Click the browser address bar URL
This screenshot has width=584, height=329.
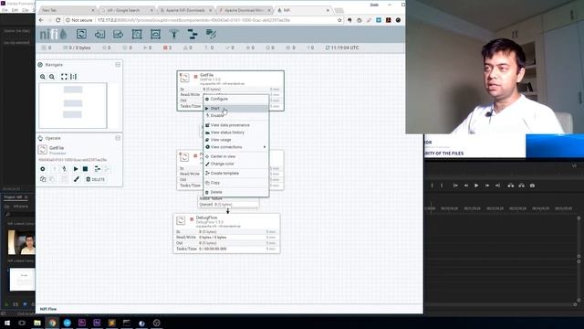pyautogui.click(x=193, y=20)
